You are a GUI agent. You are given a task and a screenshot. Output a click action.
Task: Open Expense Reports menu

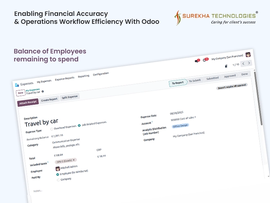coord(65,78)
